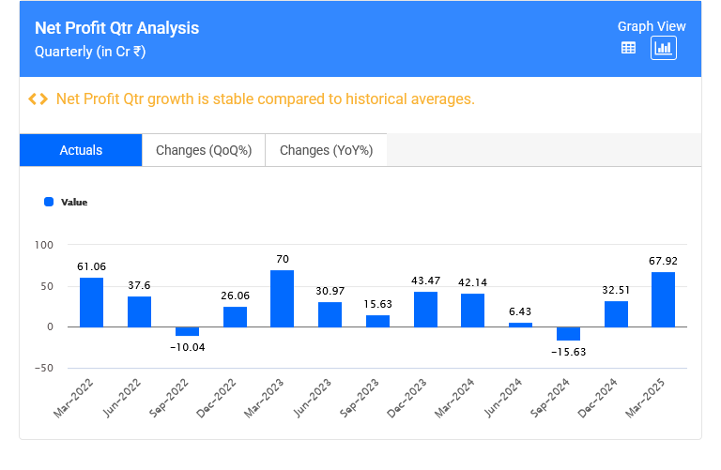Select the Jun-2022 bar showing 37.6

[140, 311]
